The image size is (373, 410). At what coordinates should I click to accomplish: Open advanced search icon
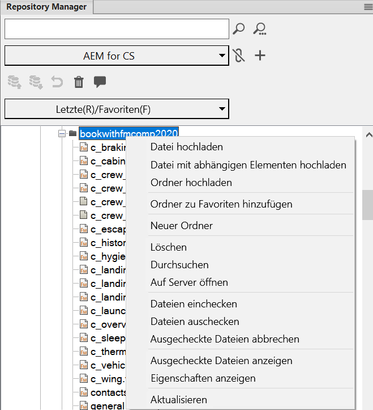pos(260,29)
